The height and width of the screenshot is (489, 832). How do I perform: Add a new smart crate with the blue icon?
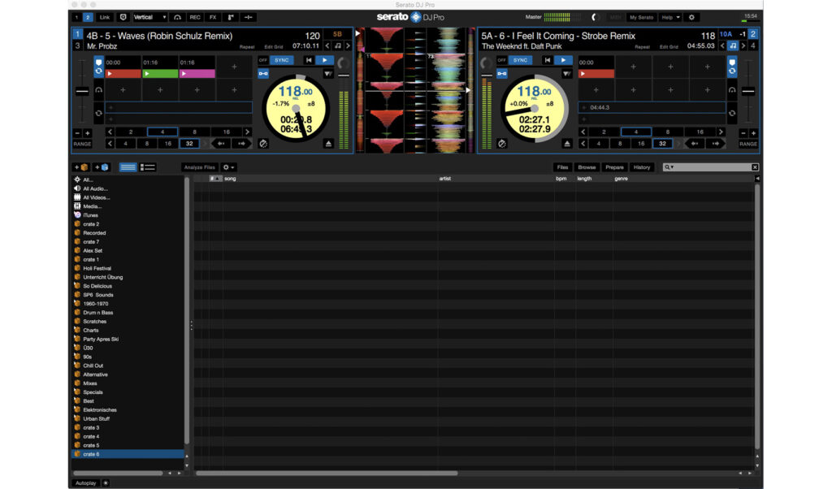pyautogui.click(x=102, y=167)
